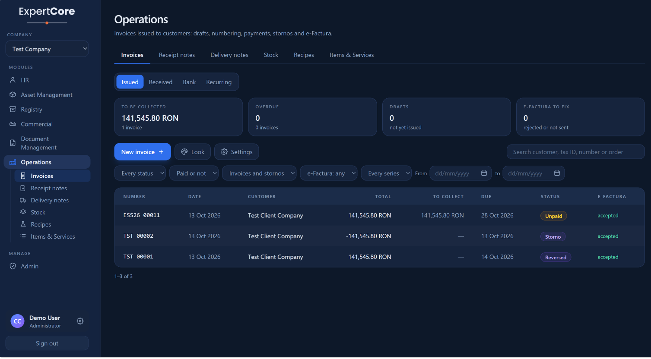Click the New invoice button
This screenshot has height=359, width=651.
click(143, 152)
